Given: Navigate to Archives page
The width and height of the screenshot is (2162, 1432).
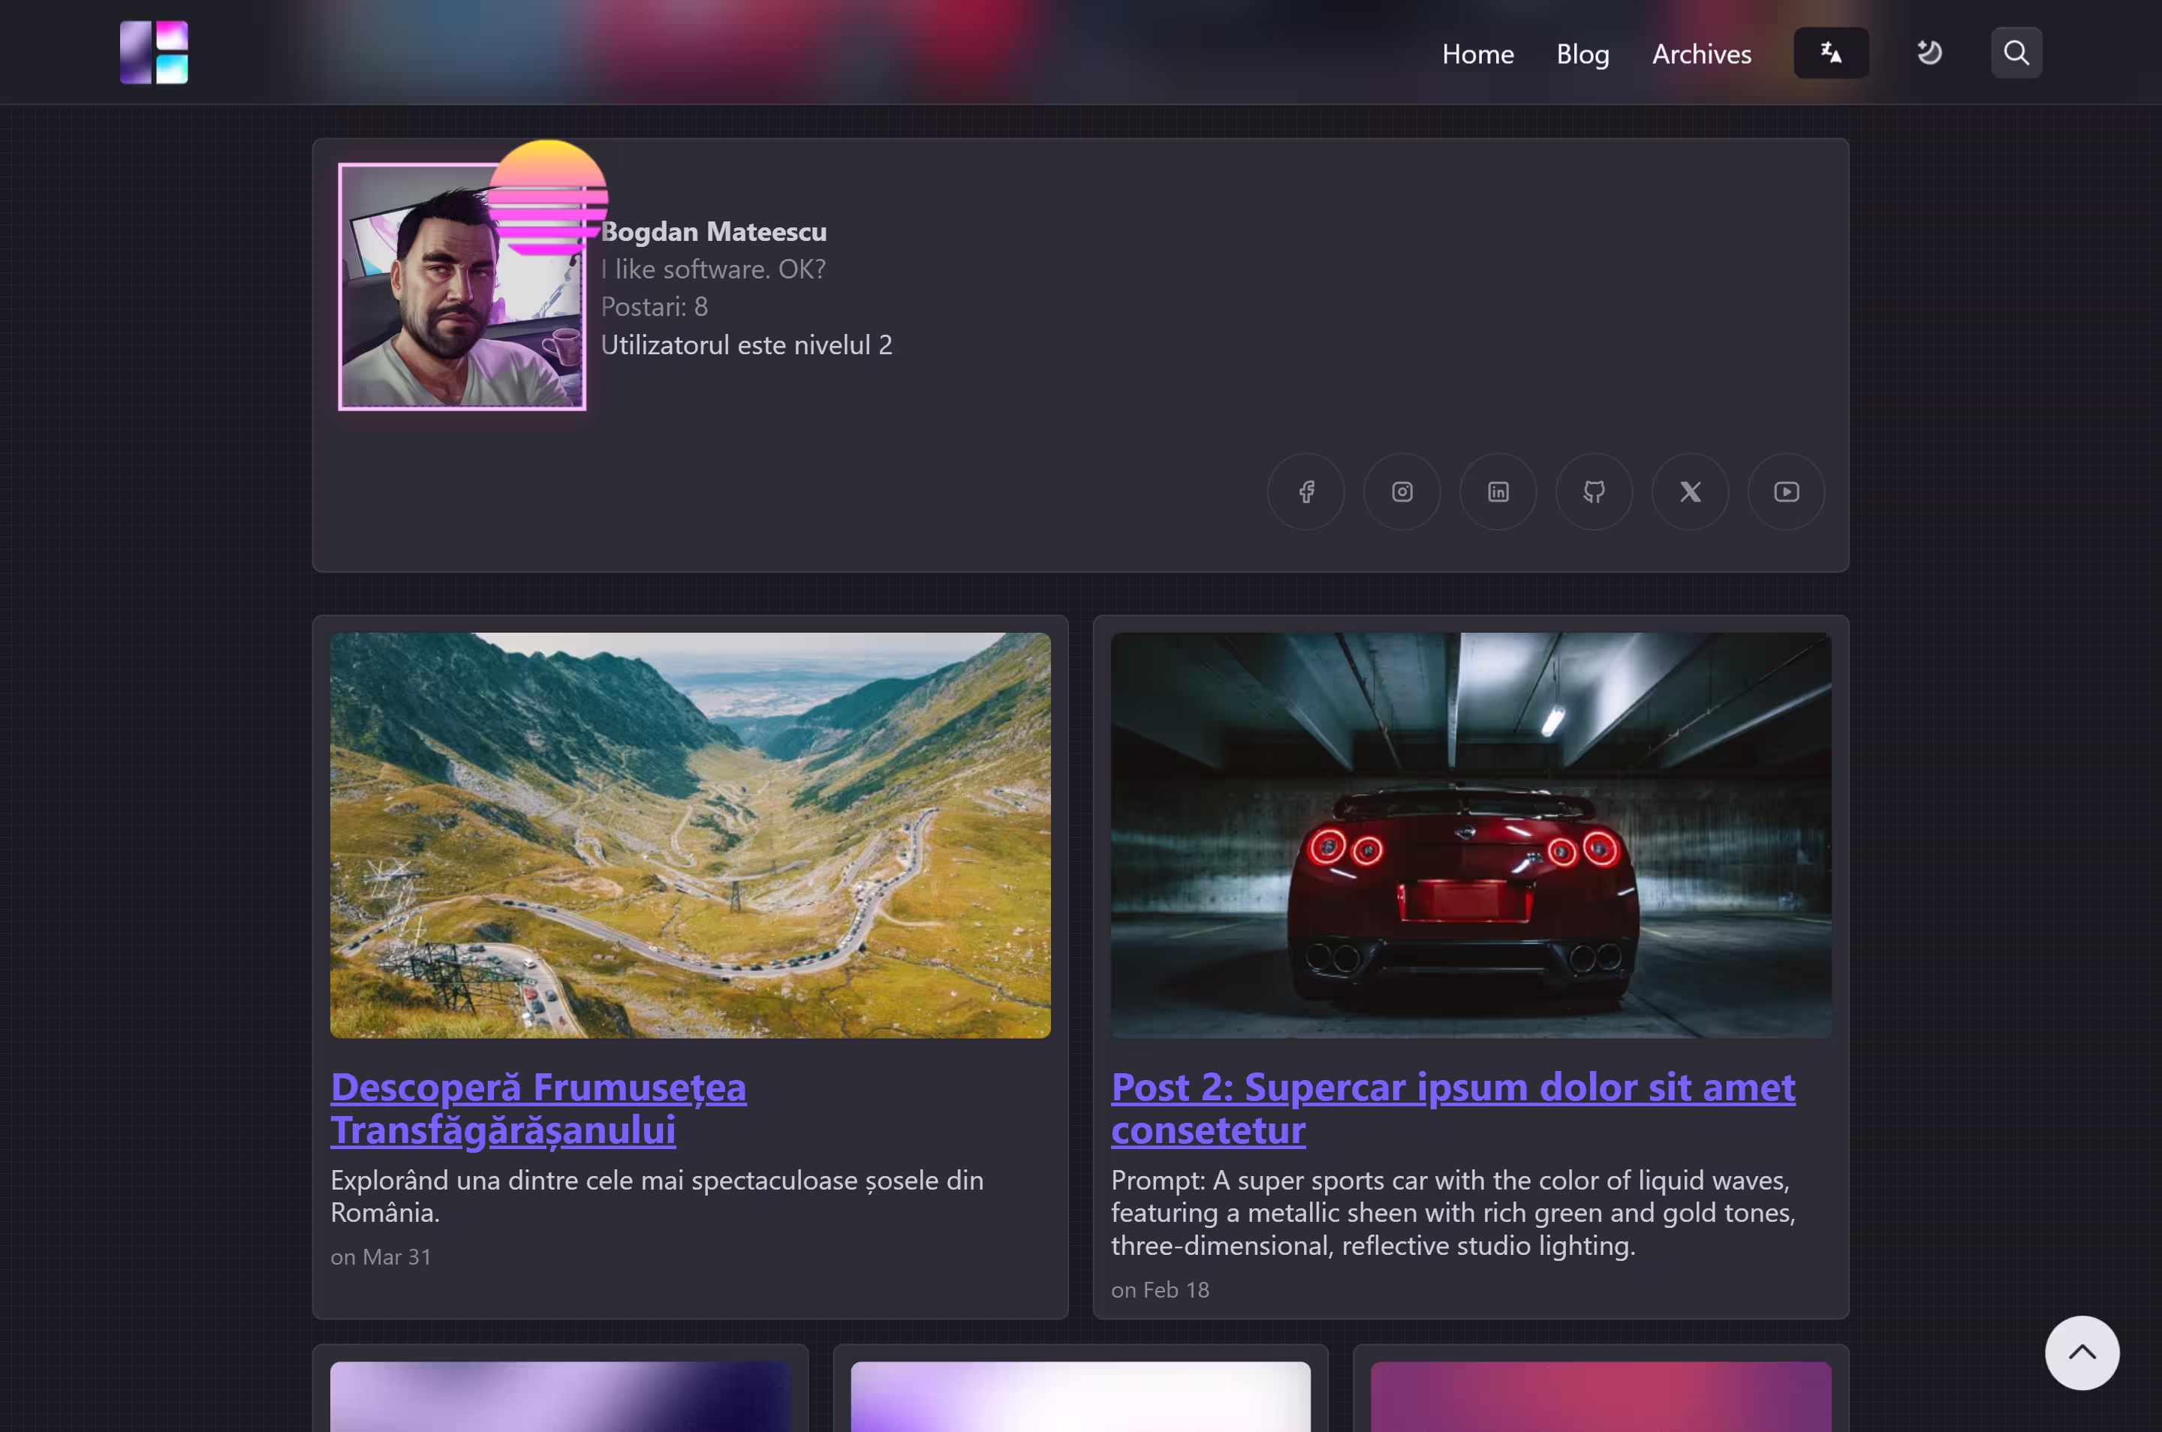Looking at the screenshot, I should click(x=1701, y=54).
